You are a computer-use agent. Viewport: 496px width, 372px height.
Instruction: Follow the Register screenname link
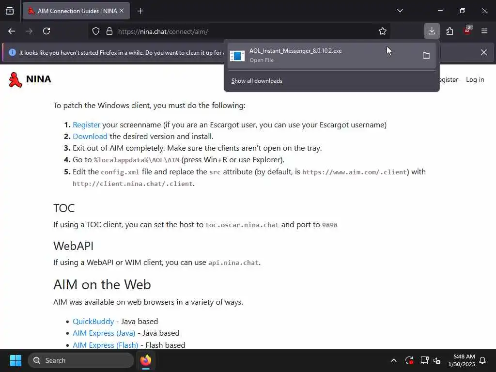coord(86,125)
